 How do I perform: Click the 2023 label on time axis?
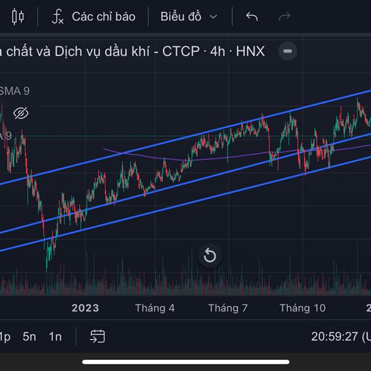click(85, 308)
